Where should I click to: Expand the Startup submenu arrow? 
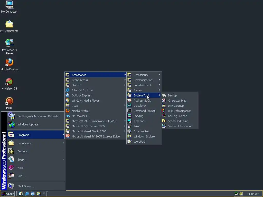(x=125, y=85)
